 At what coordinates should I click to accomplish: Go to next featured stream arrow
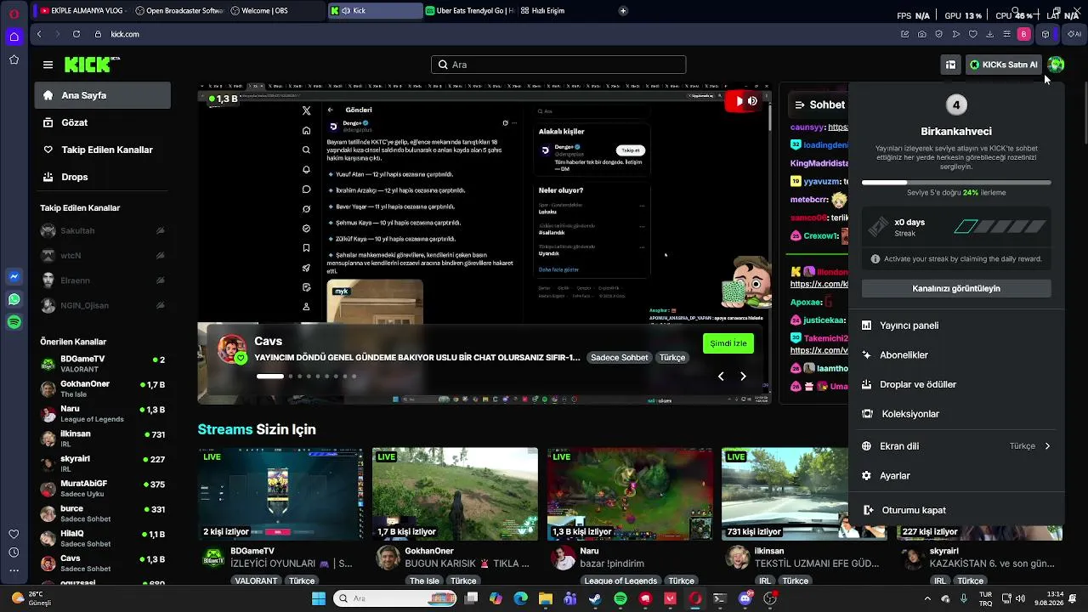743,376
